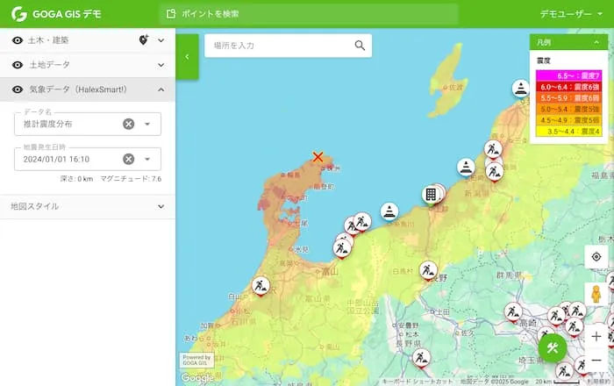This screenshot has width=614, height=386.
Task: Click the GOGA GIS logo icon
Action: (18, 14)
